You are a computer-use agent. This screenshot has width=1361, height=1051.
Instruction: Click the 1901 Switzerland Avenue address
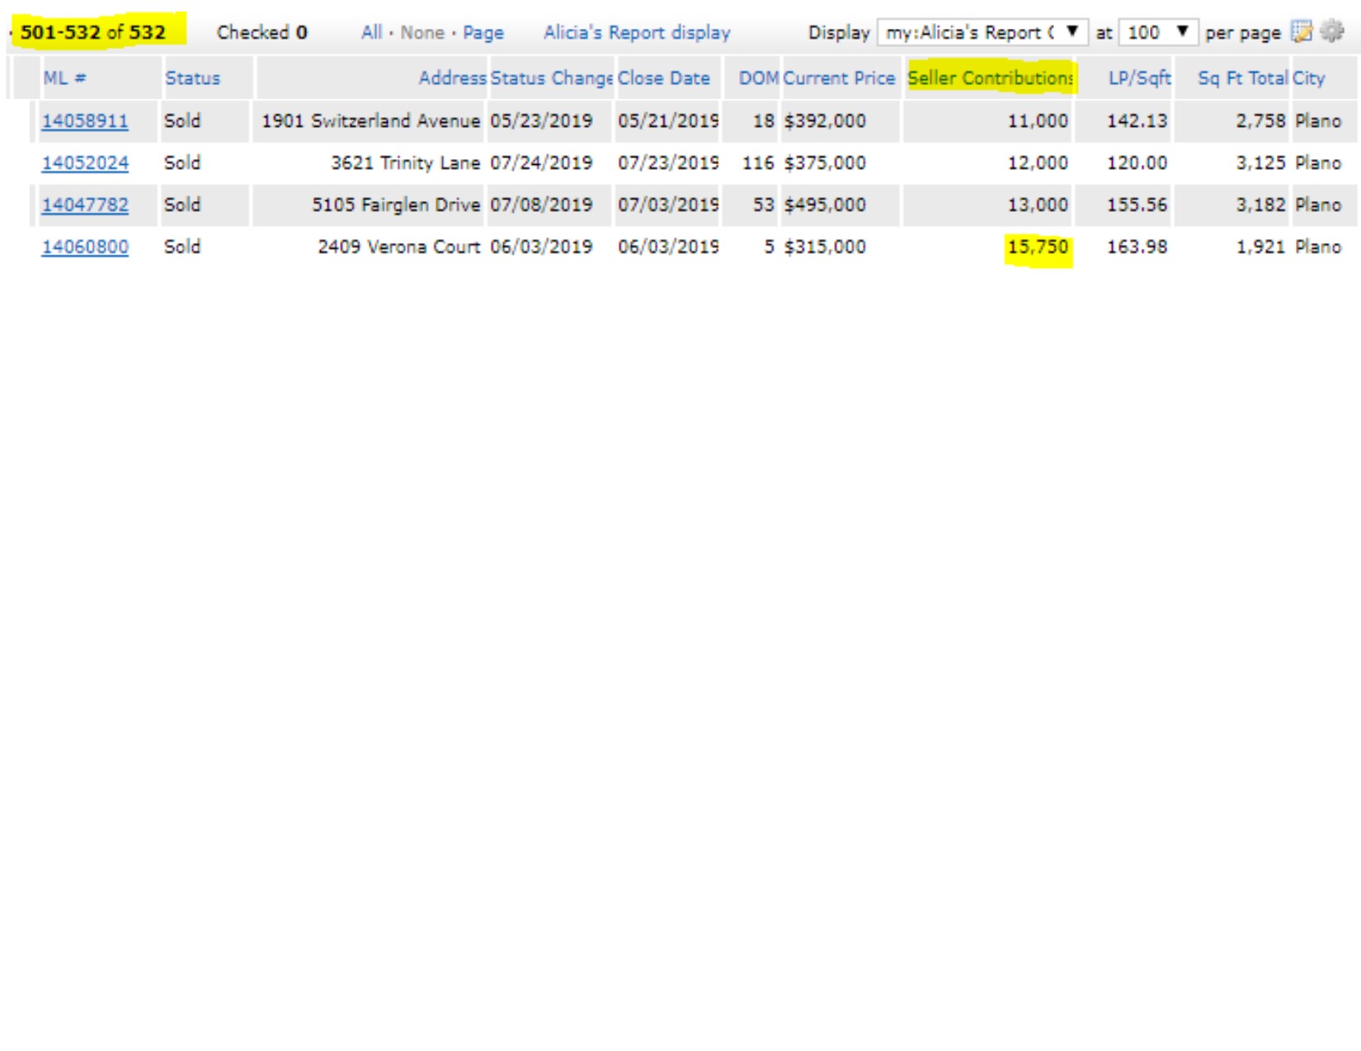pyautogui.click(x=370, y=121)
